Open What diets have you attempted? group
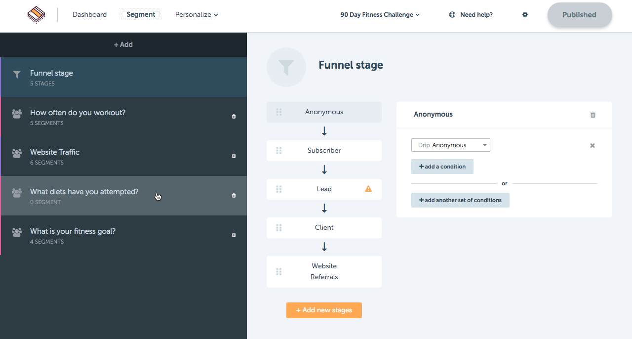 click(x=123, y=196)
